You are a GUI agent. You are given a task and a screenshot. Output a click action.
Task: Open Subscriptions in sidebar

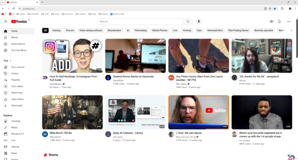coord(18,44)
